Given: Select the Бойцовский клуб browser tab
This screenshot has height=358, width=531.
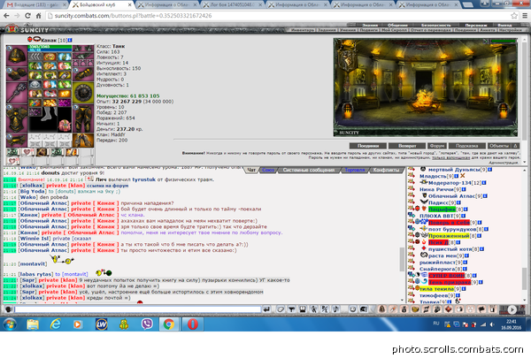Looking at the screenshot, I should pos(102,4).
